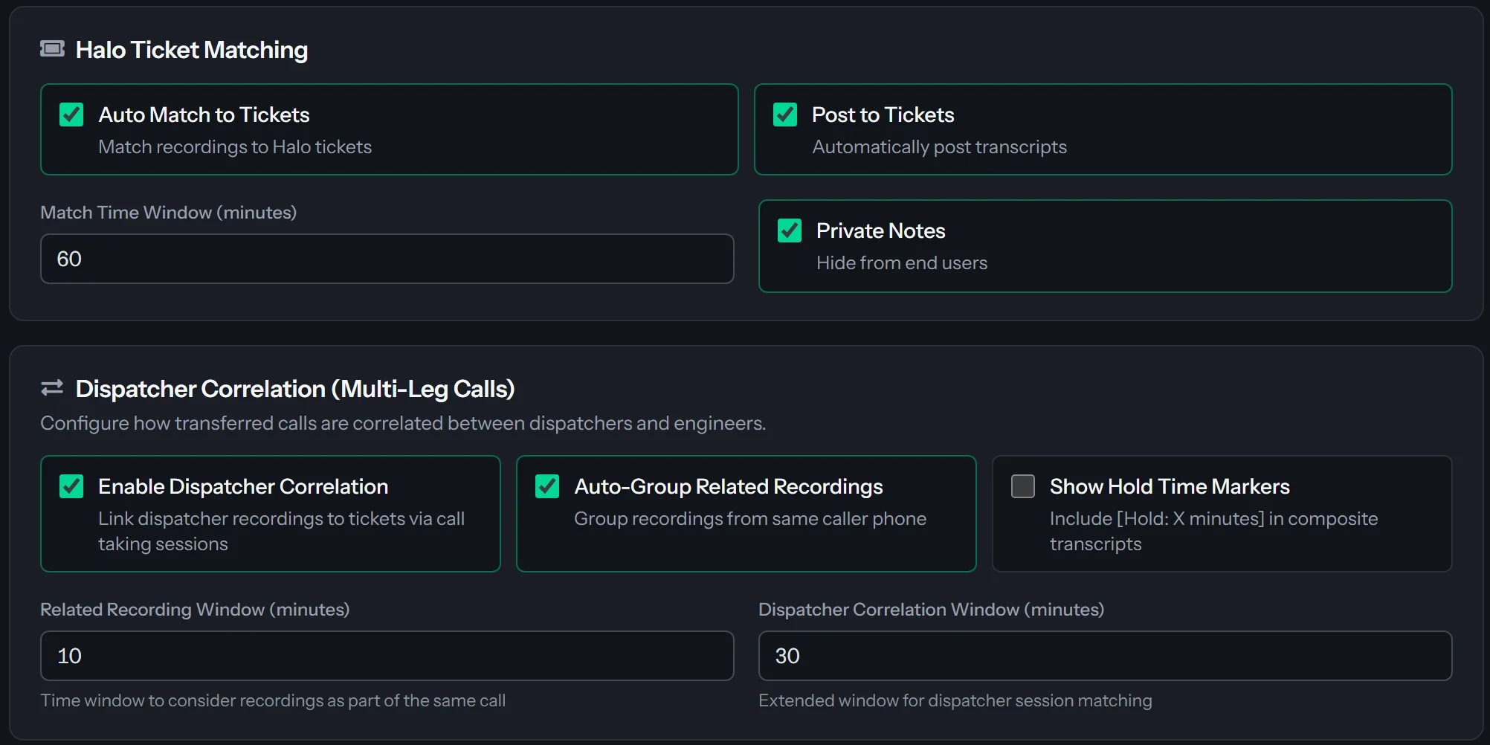Click 'Time window to consider recordings' hint
This screenshot has height=745, width=1490.
[x=273, y=700]
